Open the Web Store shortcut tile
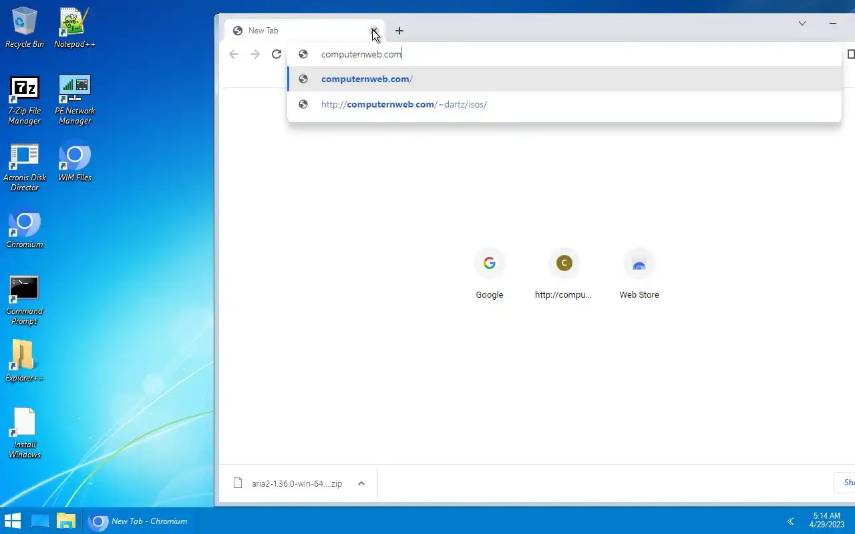Screen dimensions: 855x534 [x=639, y=274]
